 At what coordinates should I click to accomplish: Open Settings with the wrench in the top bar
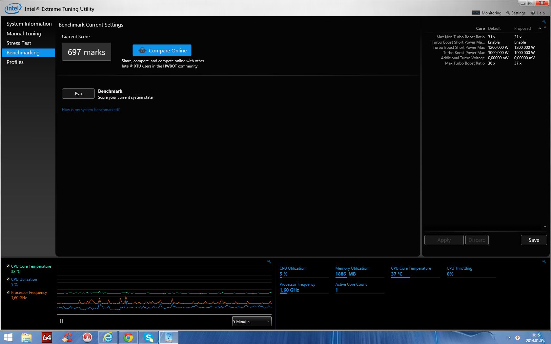(x=516, y=13)
